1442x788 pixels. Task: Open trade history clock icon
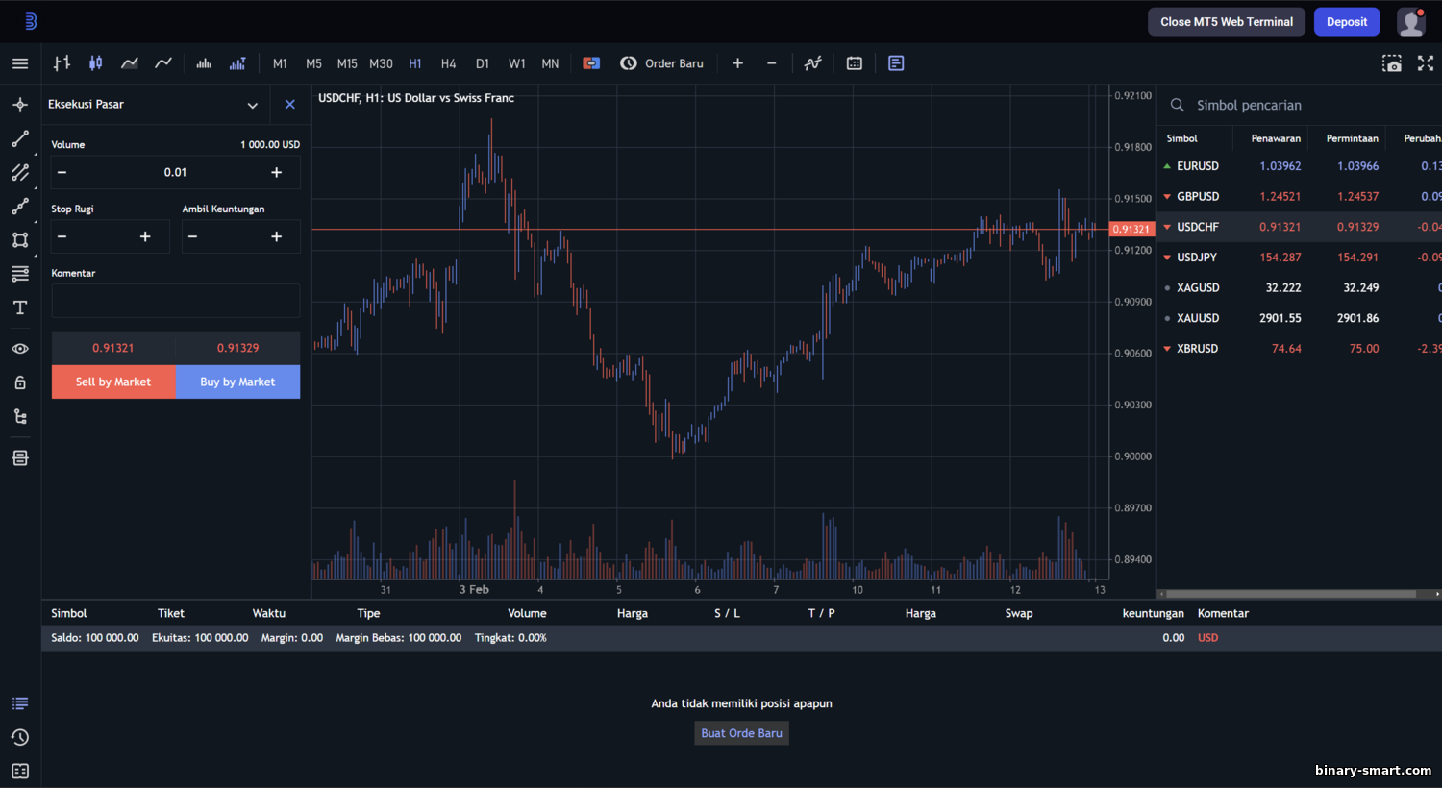coord(20,737)
